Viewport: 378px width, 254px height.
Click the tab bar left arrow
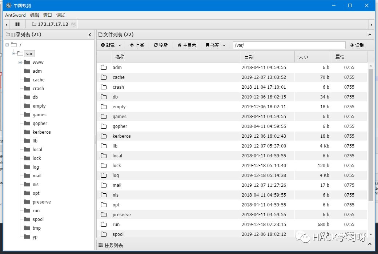(7, 24)
